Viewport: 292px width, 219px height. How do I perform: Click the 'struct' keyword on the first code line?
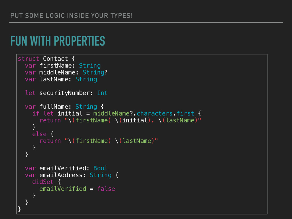click(x=28, y=59)
